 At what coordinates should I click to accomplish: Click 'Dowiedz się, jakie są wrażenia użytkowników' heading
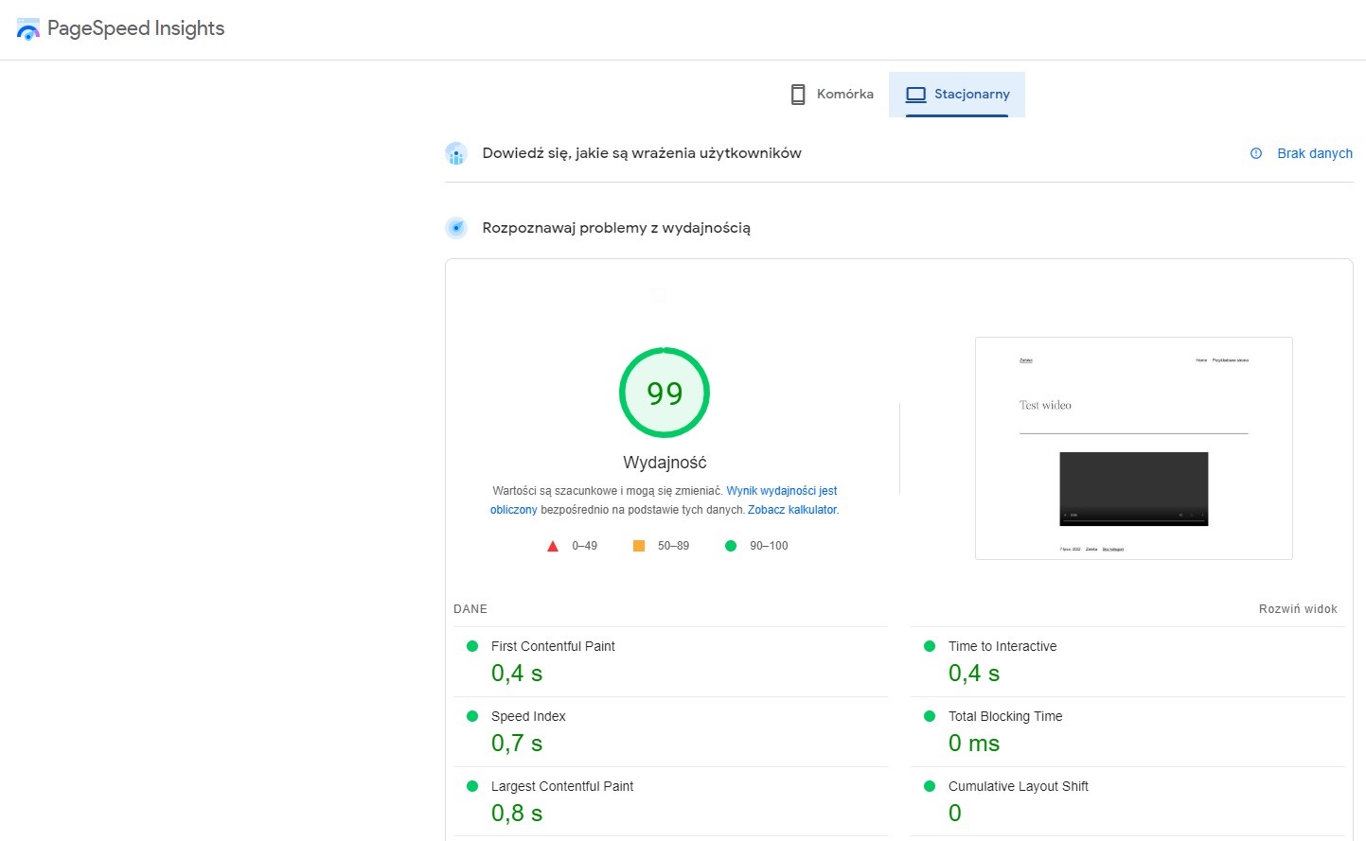tap(642, 153)
